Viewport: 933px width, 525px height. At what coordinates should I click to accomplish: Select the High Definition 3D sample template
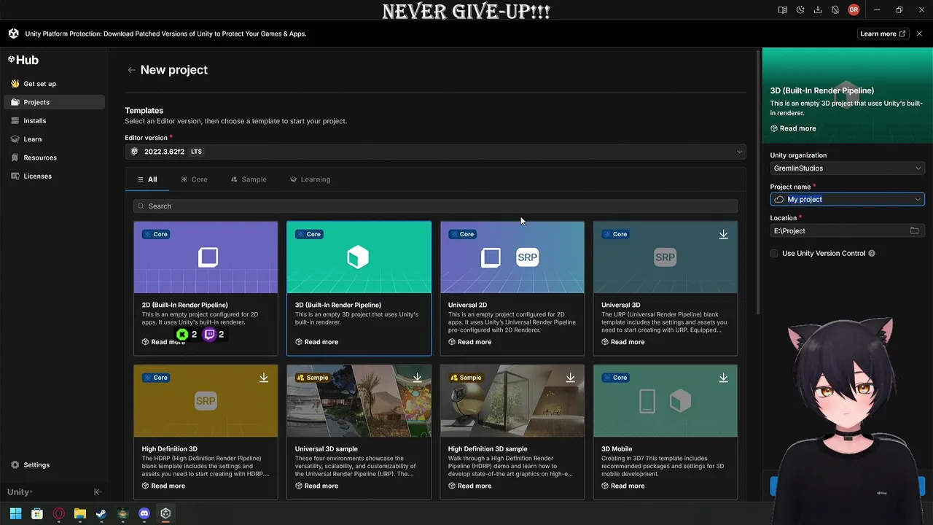tap(512, 432)
